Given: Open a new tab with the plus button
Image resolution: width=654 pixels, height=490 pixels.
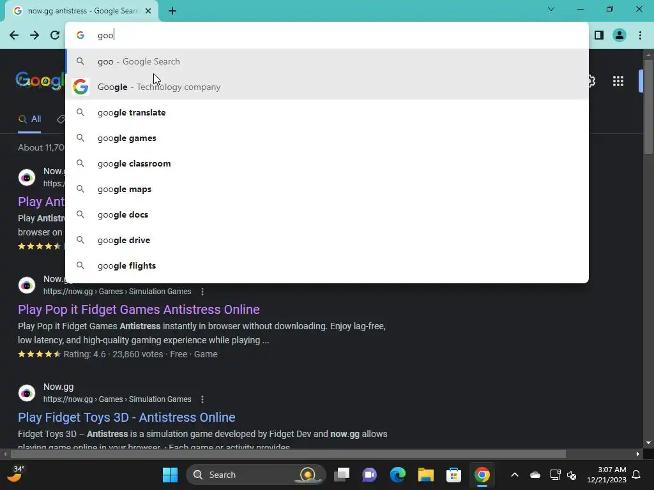Looking at the screenshot, I should [172, 11].
